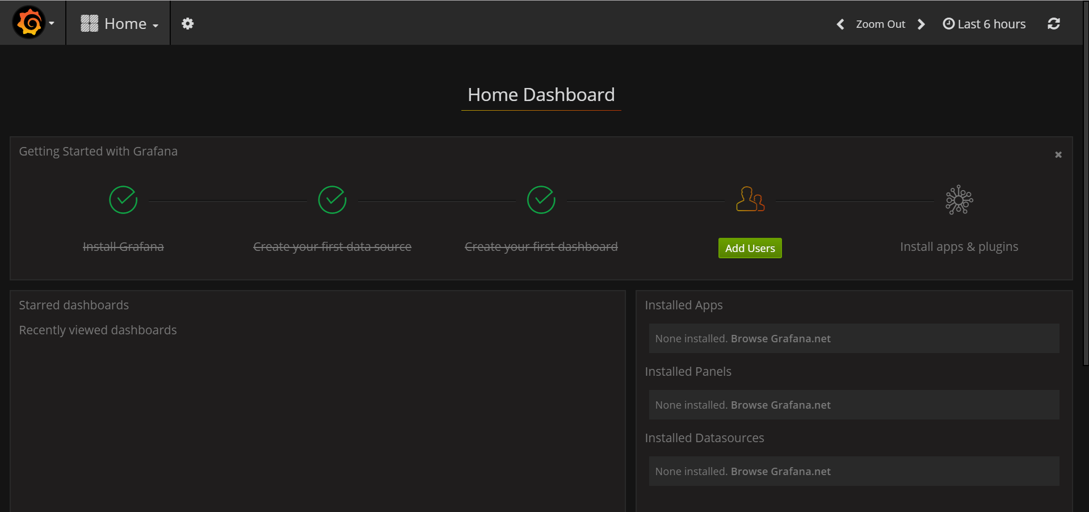Click the Home Dashboard title
Image resolution: width=1089 pixels, height=512 pixels.
541,95
